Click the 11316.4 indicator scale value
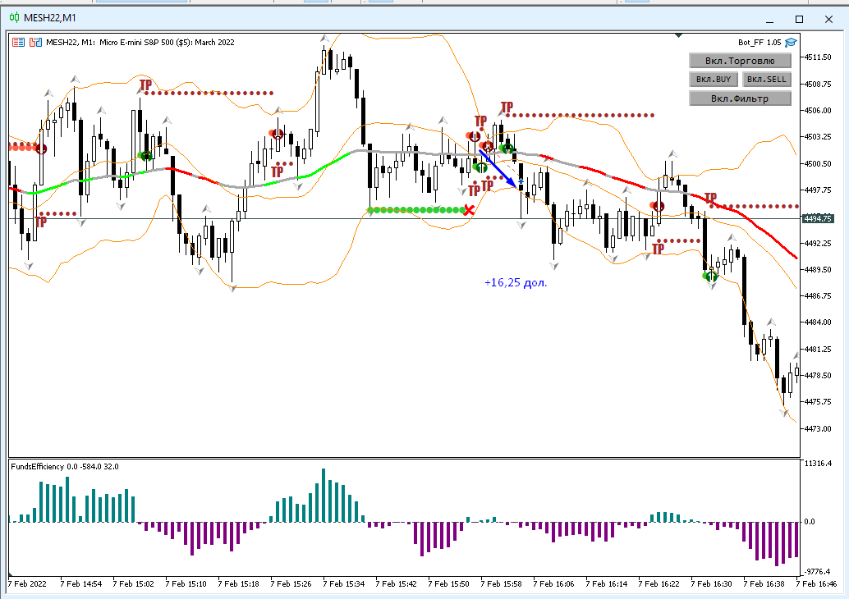This screenshot has width=849, height=599. tap(818, 463)
